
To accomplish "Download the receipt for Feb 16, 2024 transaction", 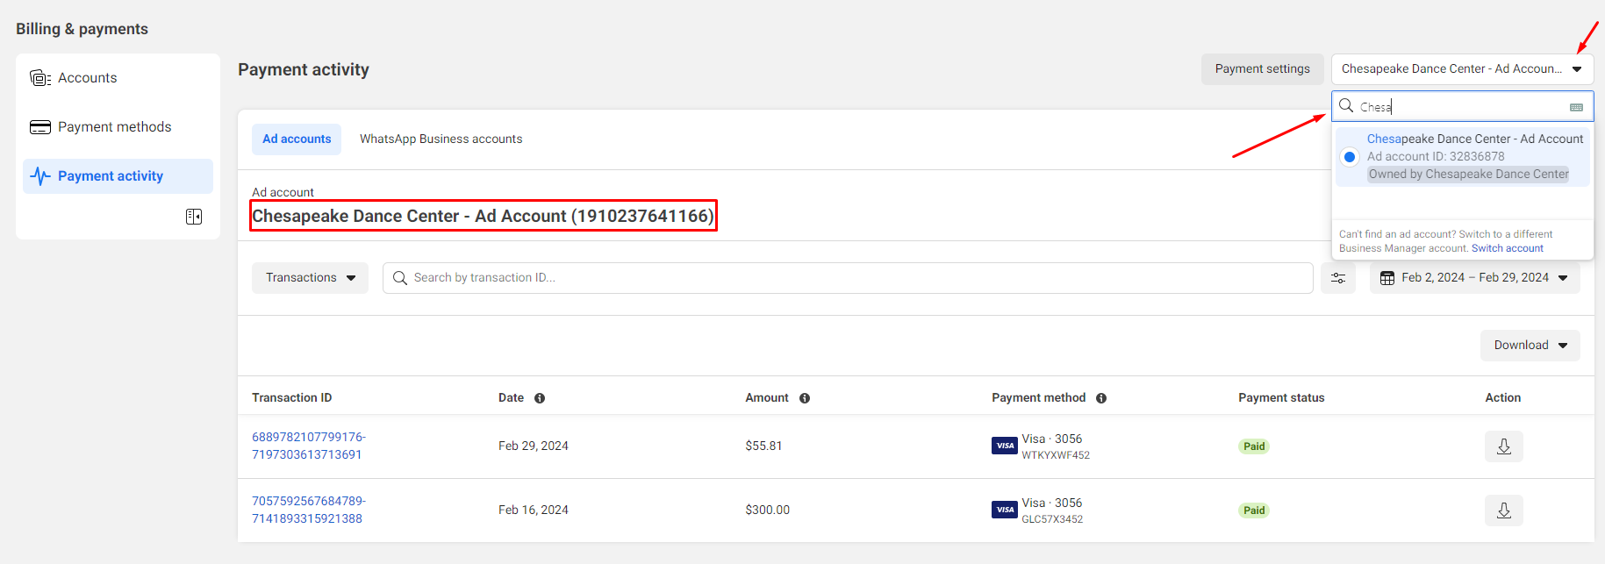I will click(x=1504, y=510).
